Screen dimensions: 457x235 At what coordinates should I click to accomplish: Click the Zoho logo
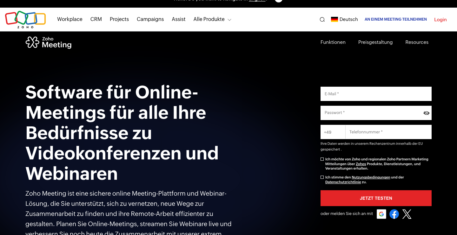coord(25,19)
